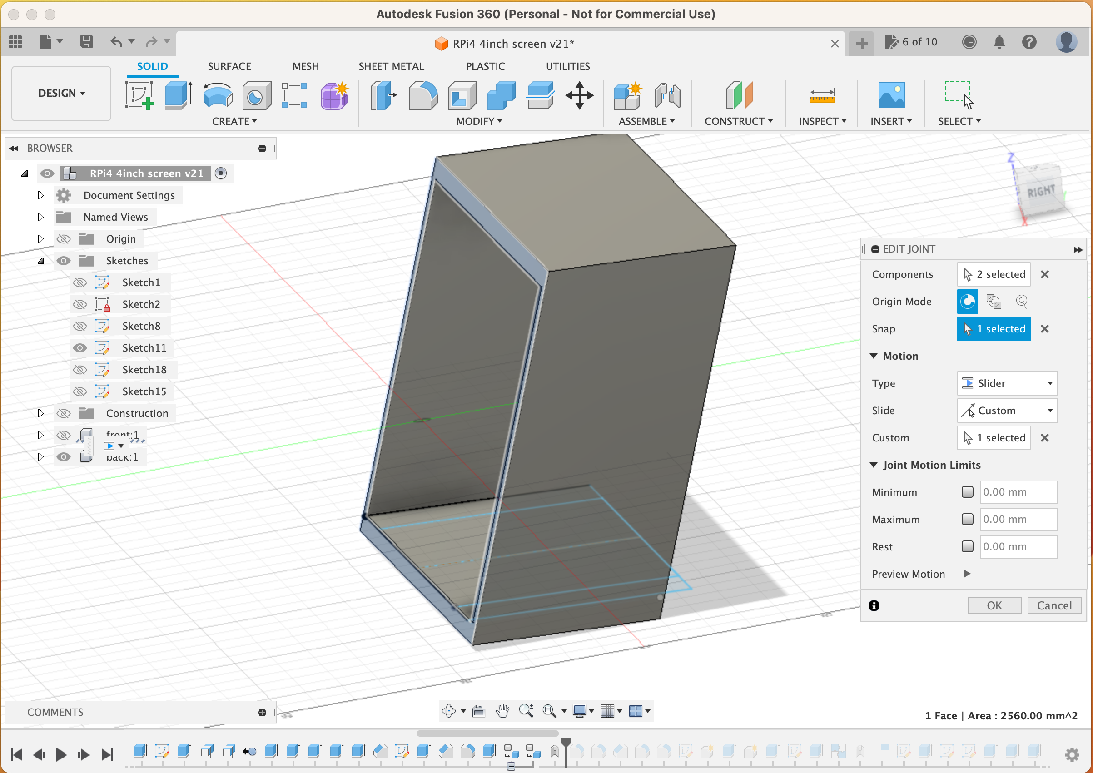Switch to the MESH tab
The image size is (1093, 773).
[x=306, y=66]
